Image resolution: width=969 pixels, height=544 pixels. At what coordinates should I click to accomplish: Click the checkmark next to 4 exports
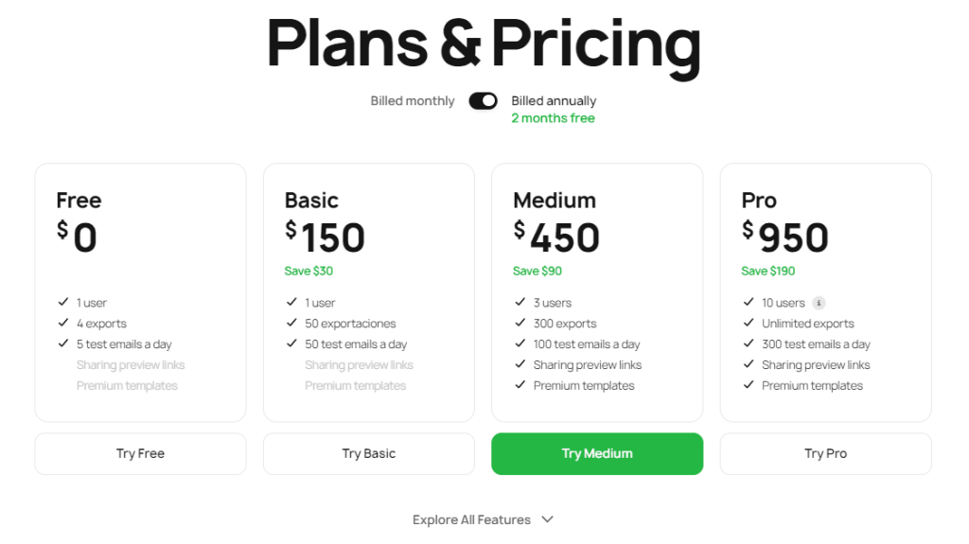pos(63,323)
